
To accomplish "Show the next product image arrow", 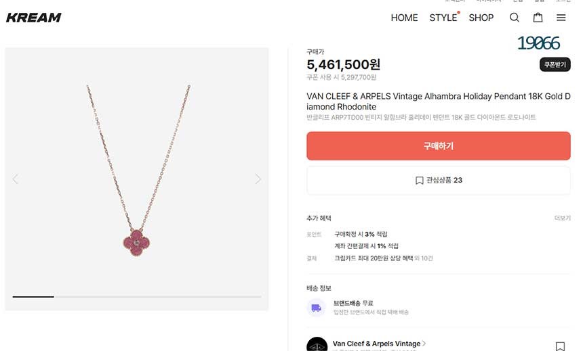I will 258,179.
